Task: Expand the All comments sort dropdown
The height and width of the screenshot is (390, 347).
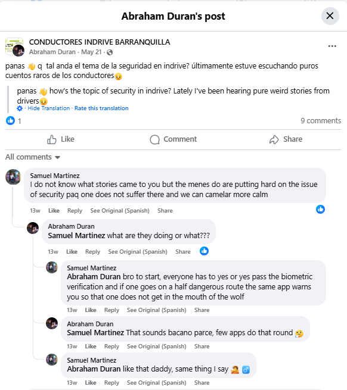Action: pos(33,157)
